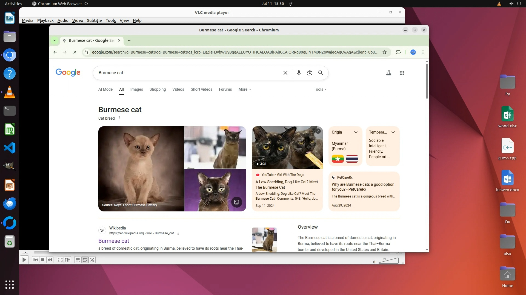Switch to the Images search tab

(136, 89)
